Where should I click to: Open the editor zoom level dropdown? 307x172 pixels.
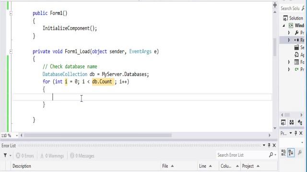coord(17,135)
